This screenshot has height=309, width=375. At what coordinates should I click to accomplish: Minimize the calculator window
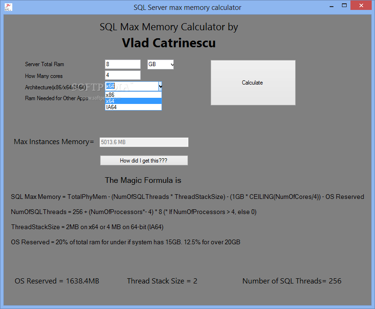tap(331, 6)
